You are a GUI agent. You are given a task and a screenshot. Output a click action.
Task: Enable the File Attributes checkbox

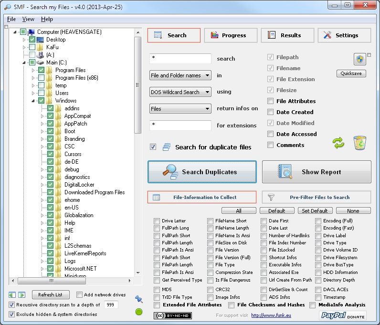tap(270, 101)
